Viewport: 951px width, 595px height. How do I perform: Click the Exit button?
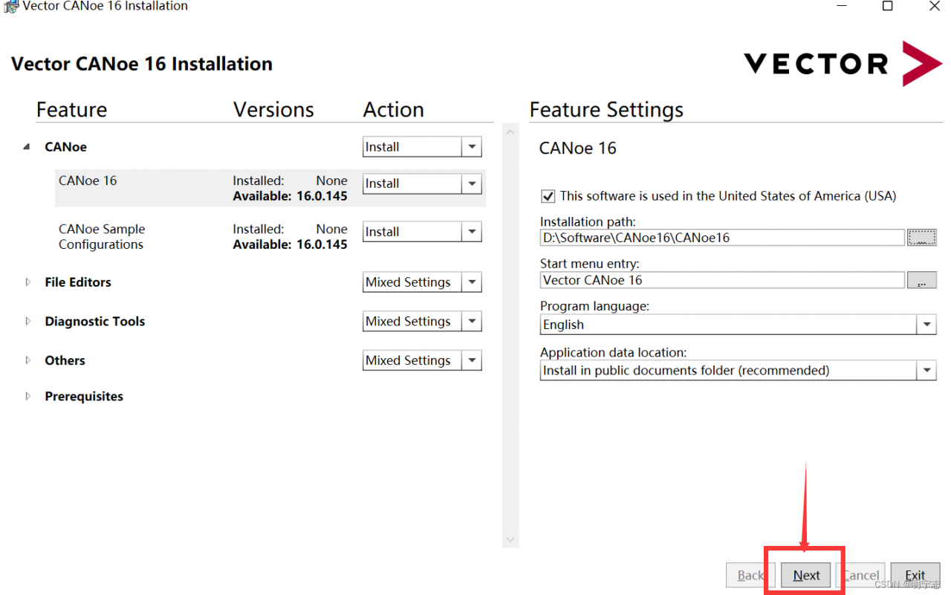pyautogui.click(x=915, y=575)
